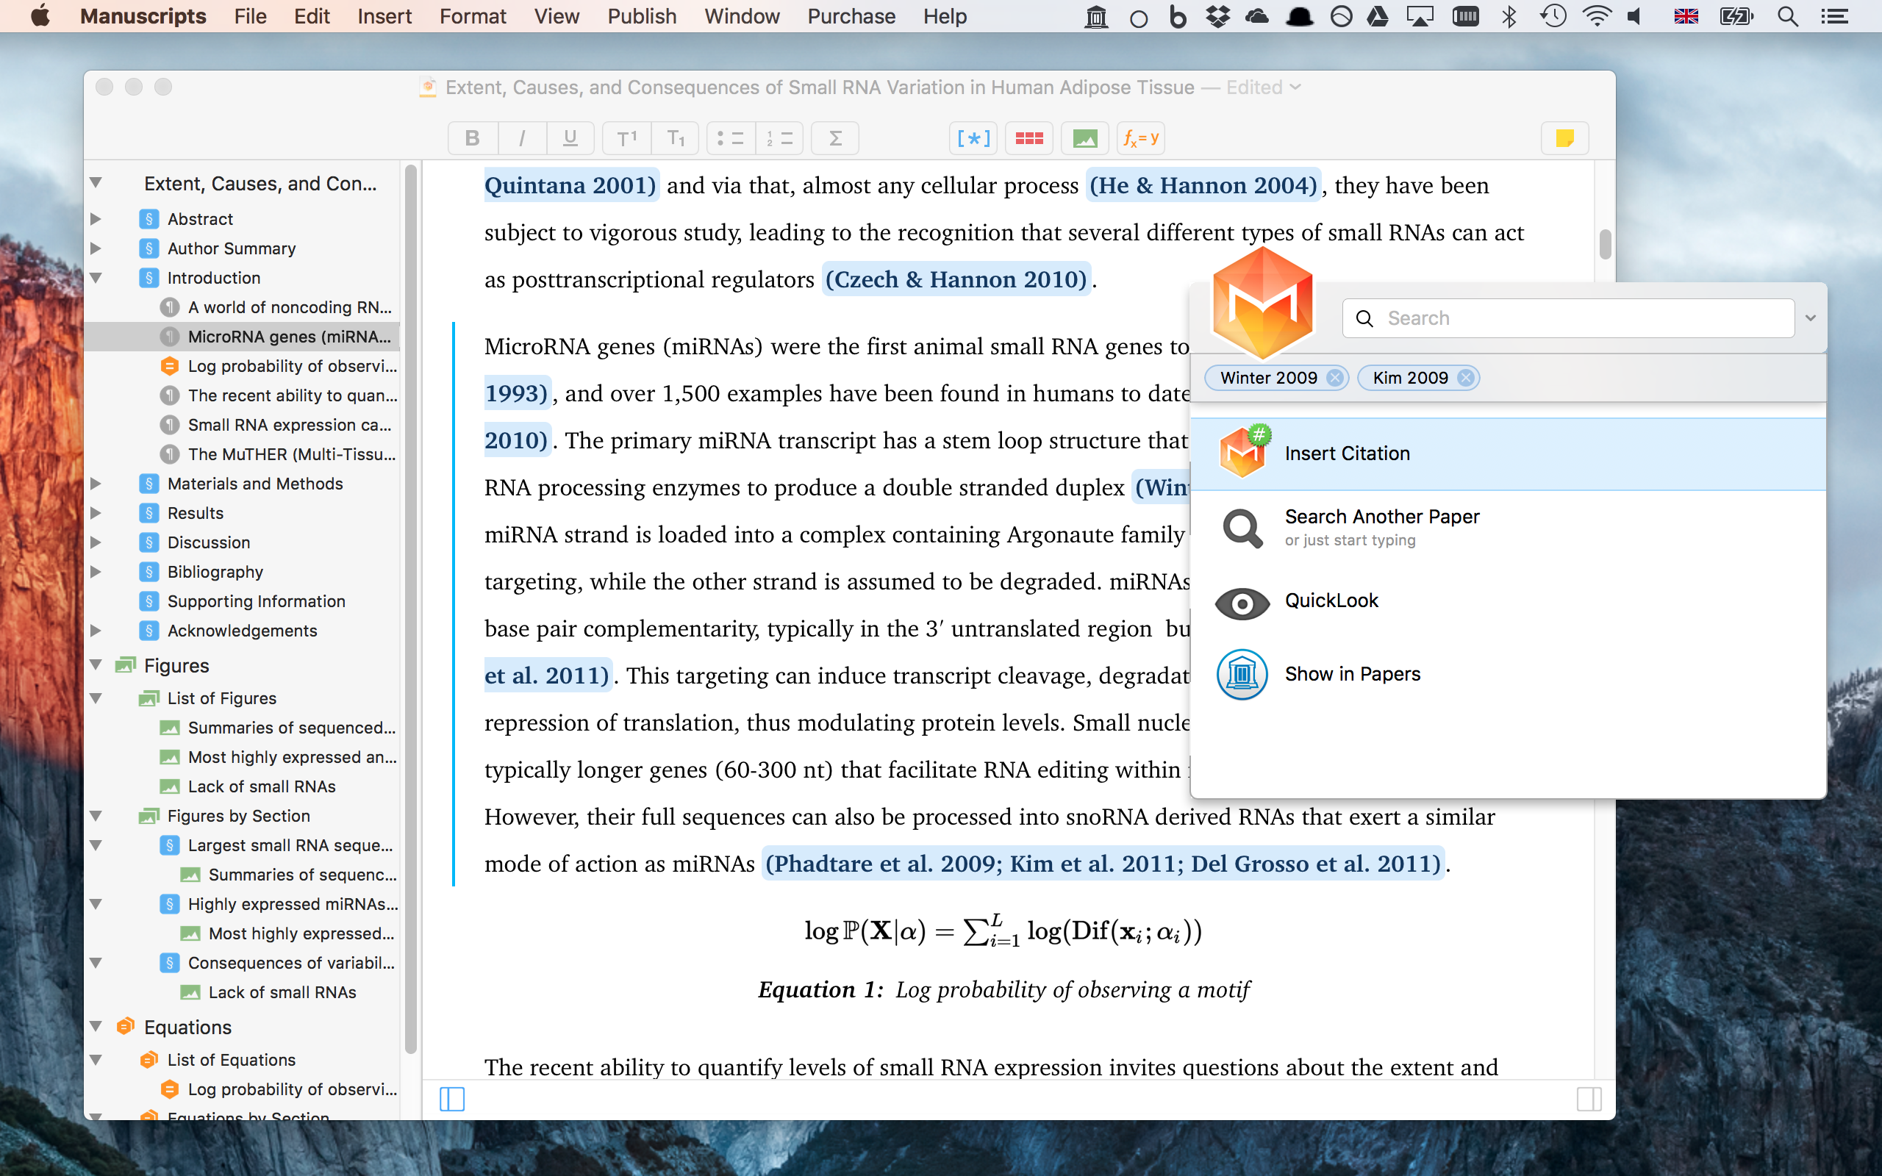Open the Edited title dropdown chevron
The height and width of the screenshot is (1176, 1882).
click(1295, 87)
